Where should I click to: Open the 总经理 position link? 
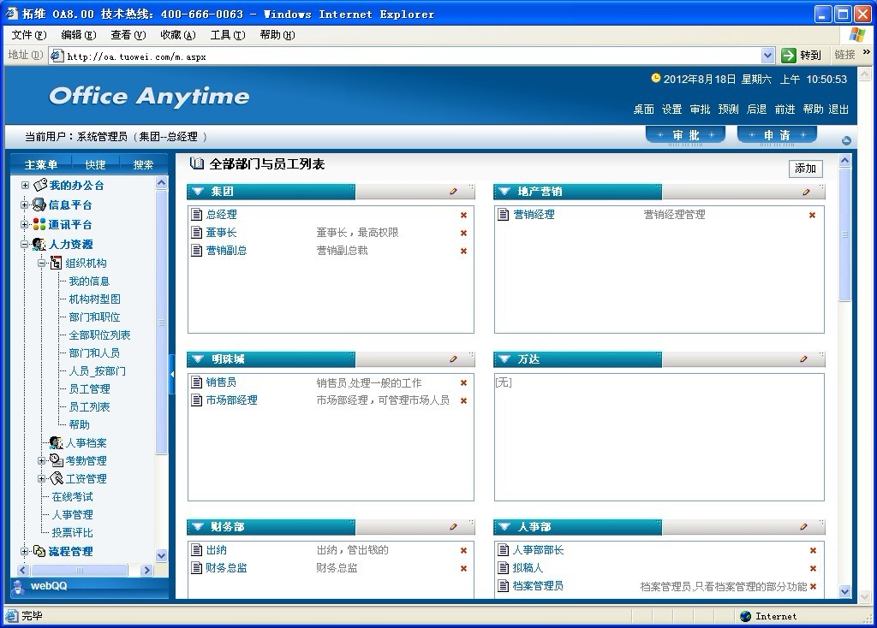coord(221,215)
